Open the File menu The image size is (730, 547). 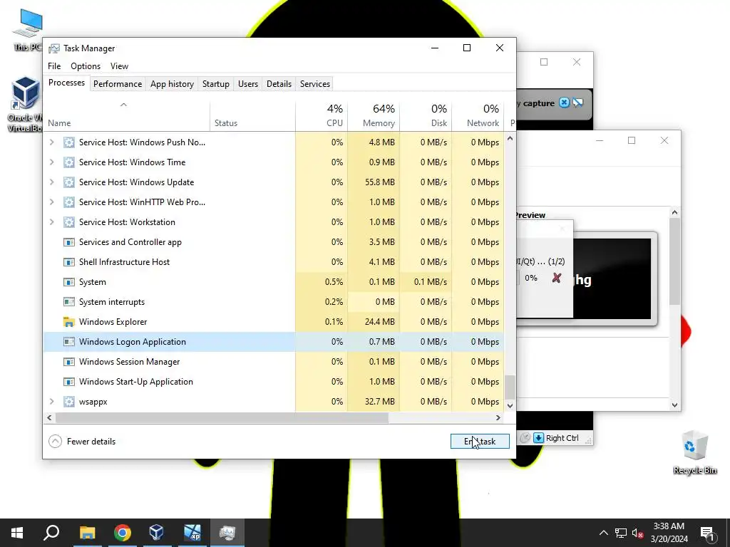pos(54,66)
